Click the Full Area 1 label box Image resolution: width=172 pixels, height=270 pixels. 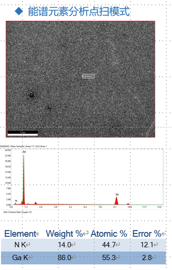[x=88, y=76]
